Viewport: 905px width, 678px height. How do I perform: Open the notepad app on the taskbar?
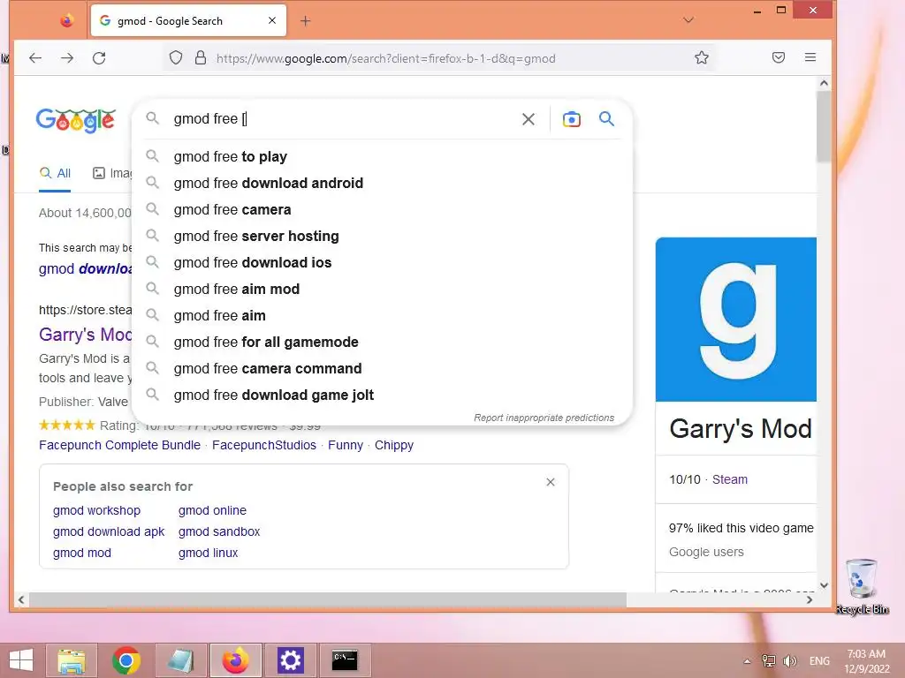point(180,660)
